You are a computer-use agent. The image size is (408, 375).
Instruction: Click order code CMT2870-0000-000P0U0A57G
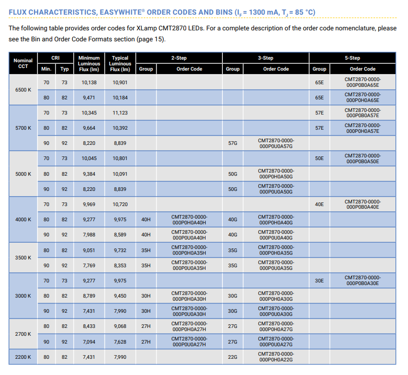pyautogui.click(x=276, y=143)
